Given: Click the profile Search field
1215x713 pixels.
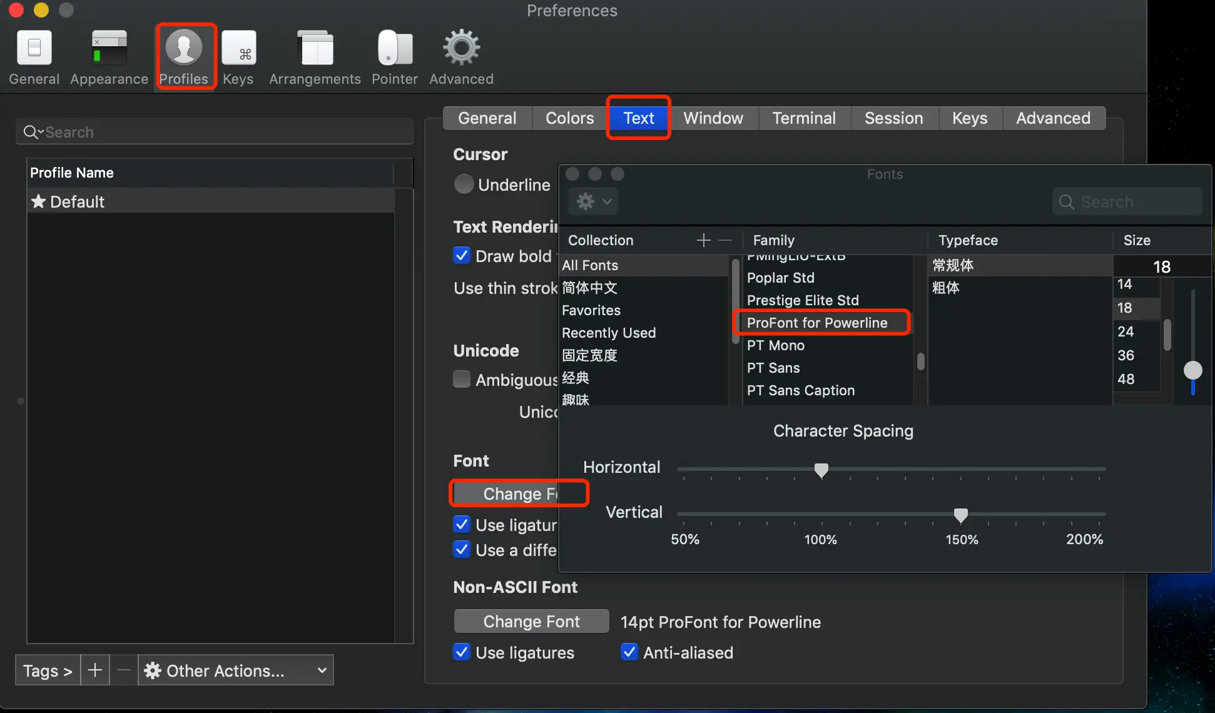Looking at the screenshot, I should (x=214, y=132).
